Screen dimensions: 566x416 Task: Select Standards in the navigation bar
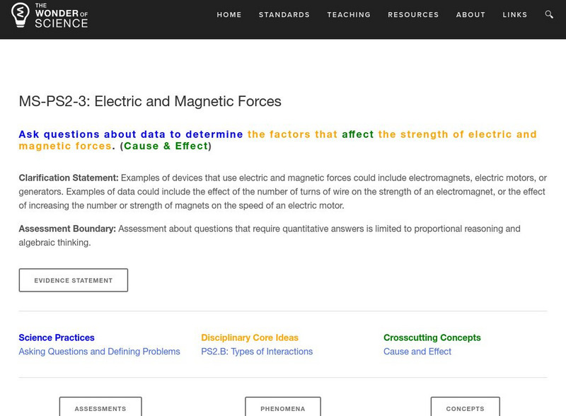[x=284, y=15]
